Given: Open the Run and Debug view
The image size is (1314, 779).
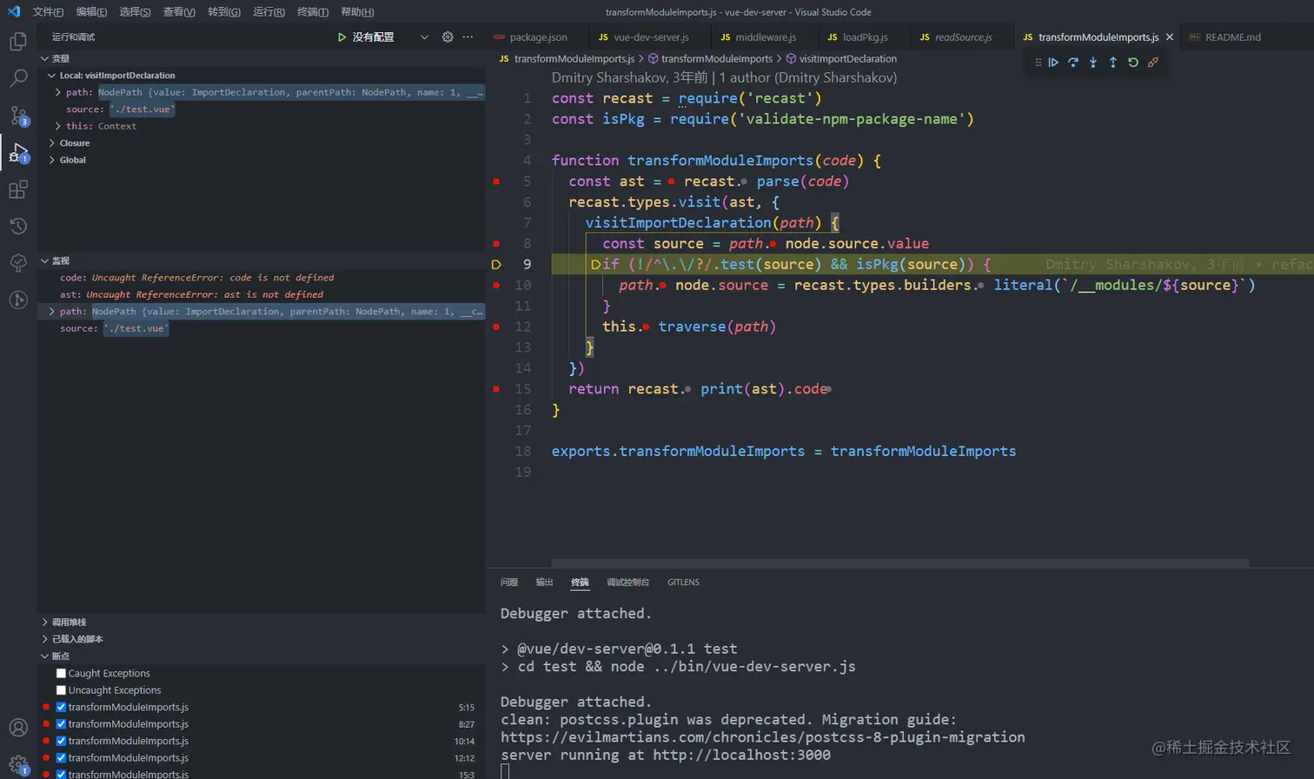Looking at the screenshot, I should pos(18,153).
